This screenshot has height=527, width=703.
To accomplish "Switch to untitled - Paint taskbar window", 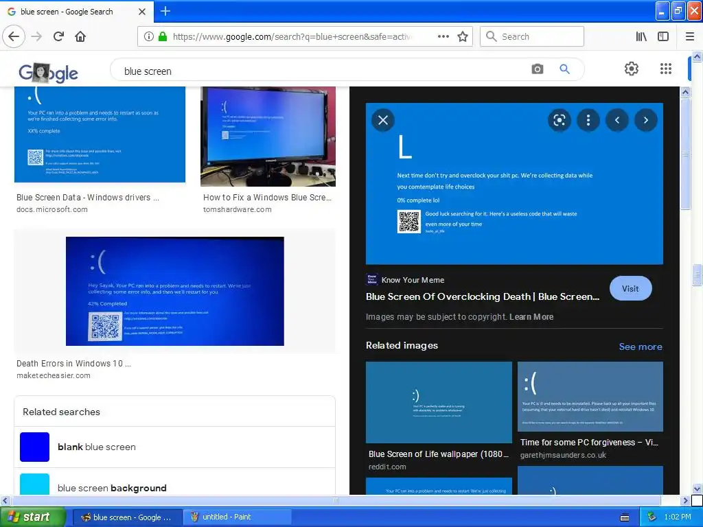I will click(x=237, y=517).
